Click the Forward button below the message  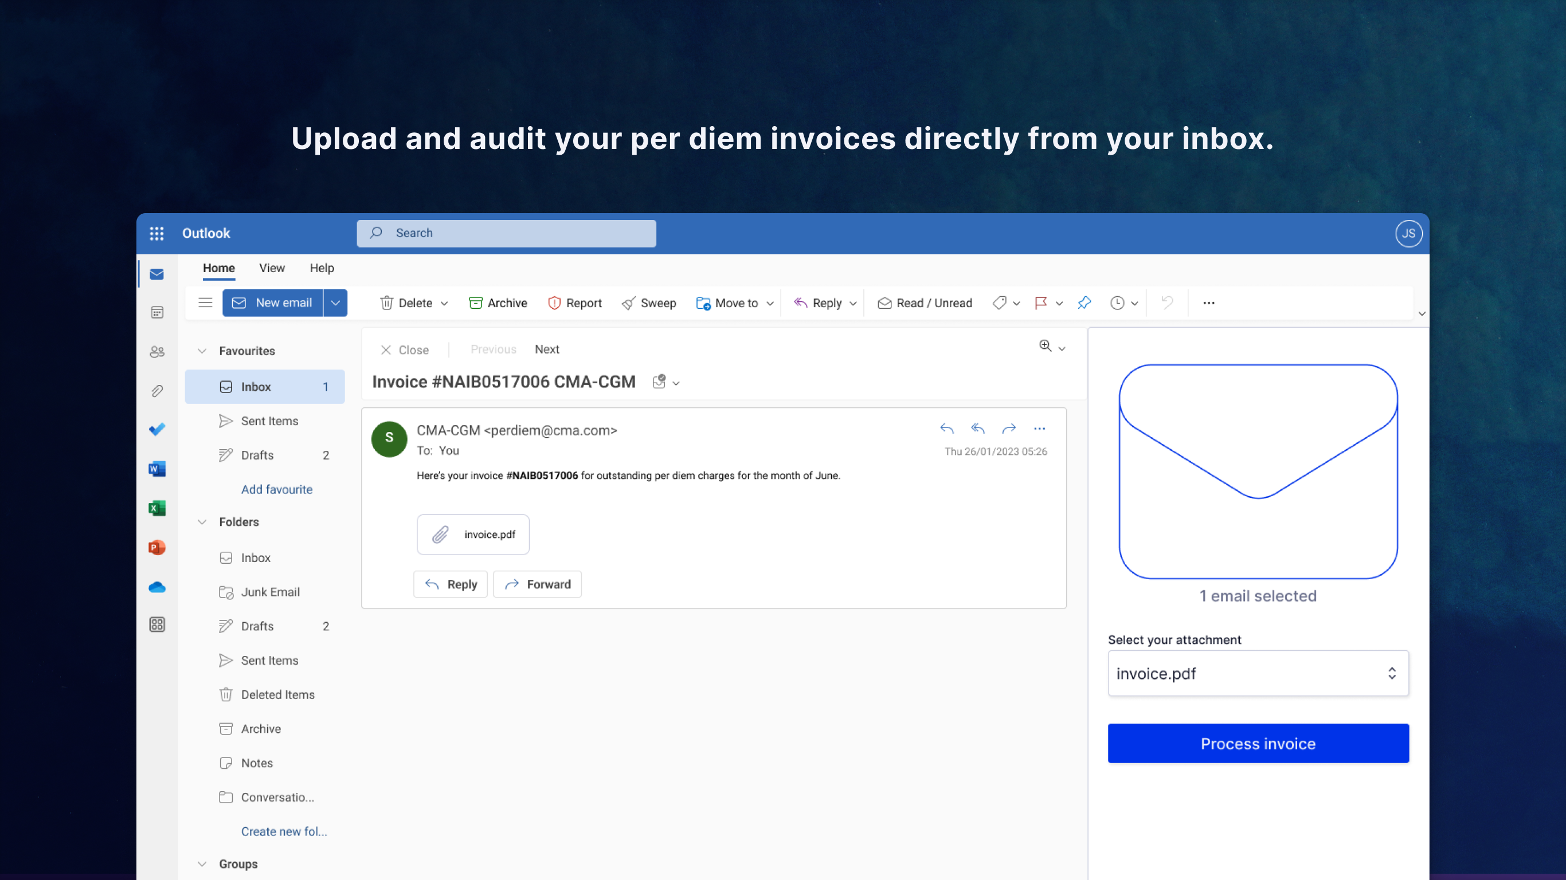(538, 584)
